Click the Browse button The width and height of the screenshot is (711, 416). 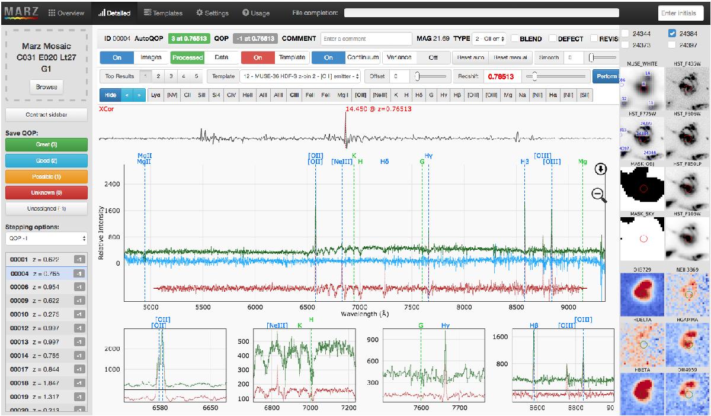[46, 87]
